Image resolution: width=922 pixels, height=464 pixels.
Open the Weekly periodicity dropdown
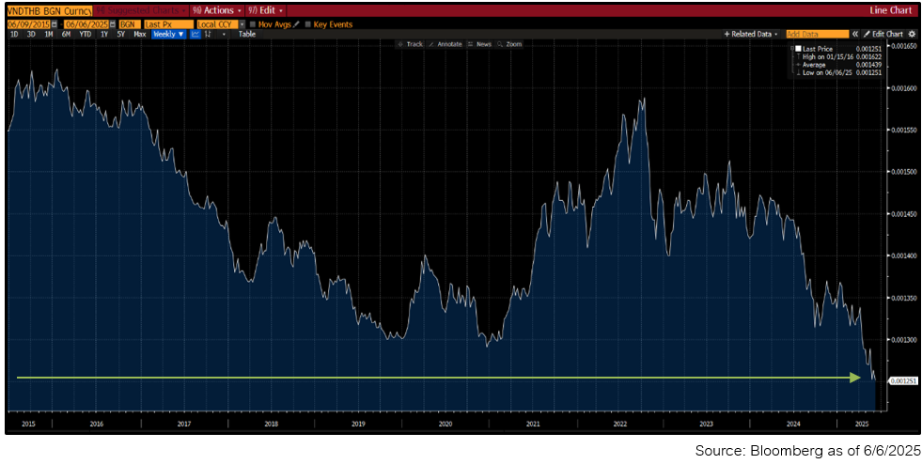pos(169,34)
